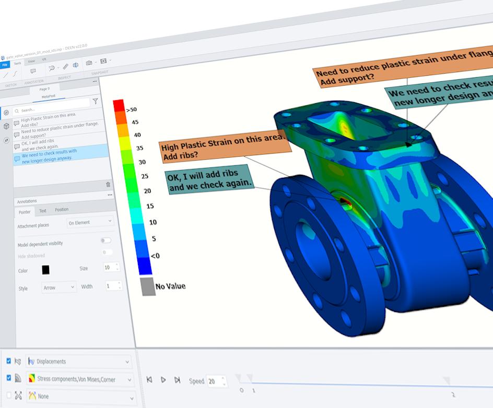The height and width of the screenshot is (408, 493).
Task: Jump to first animation frame
Action: [149, 379]
